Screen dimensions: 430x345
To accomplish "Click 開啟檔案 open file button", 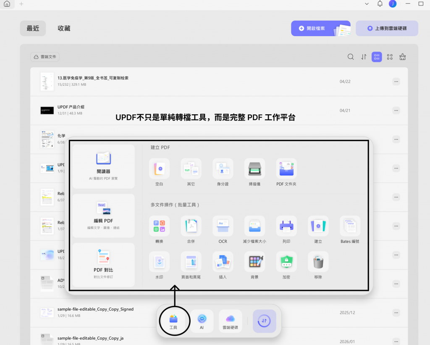I will (320, 28).
